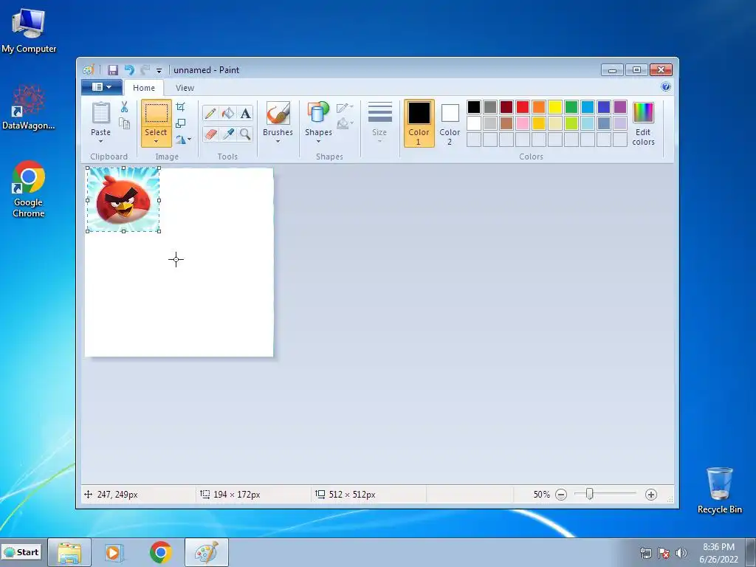Pick the green color swatch

tap(571, 107)
